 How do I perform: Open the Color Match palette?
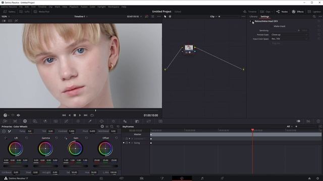[15, 121]
